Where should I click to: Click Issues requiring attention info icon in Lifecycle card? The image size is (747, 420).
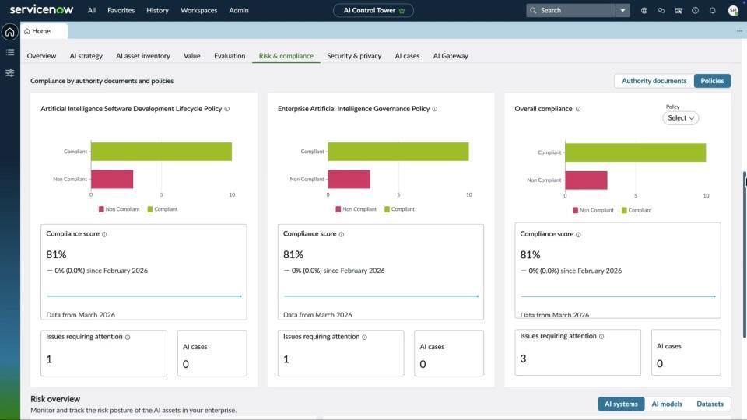[x=128, y=337]
